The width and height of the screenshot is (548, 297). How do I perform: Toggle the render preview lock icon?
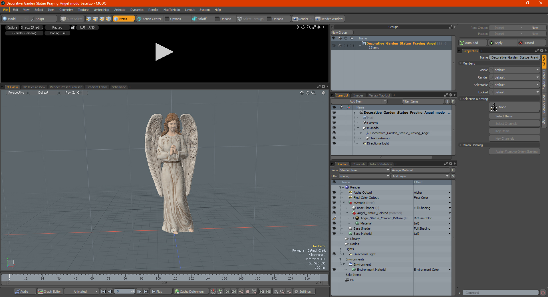click(73, 27)
